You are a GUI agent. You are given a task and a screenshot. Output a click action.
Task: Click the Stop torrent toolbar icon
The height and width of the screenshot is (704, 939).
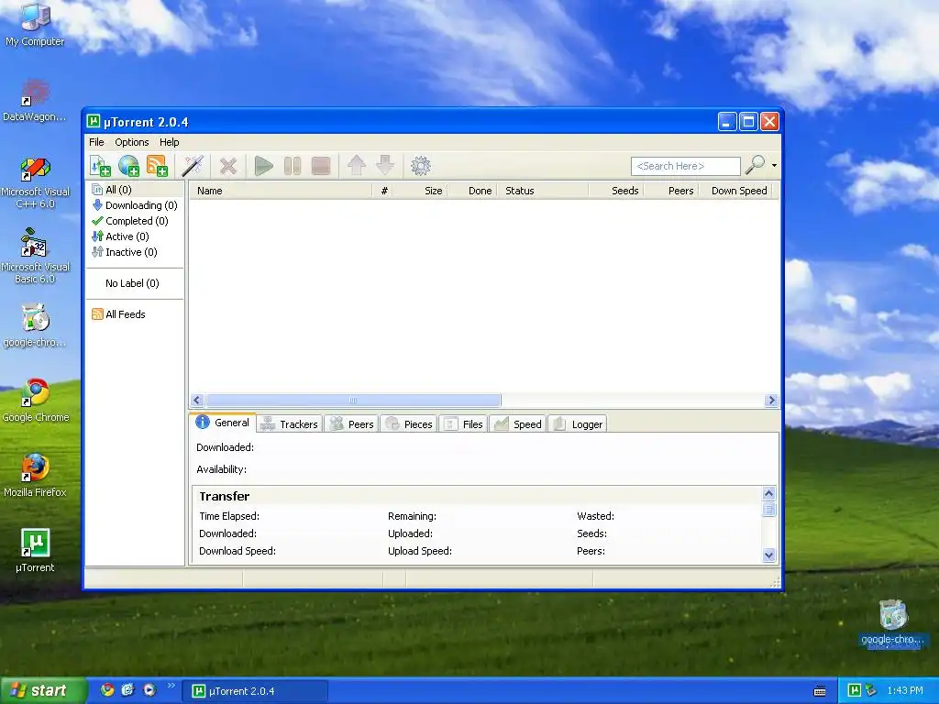[321, 166]
